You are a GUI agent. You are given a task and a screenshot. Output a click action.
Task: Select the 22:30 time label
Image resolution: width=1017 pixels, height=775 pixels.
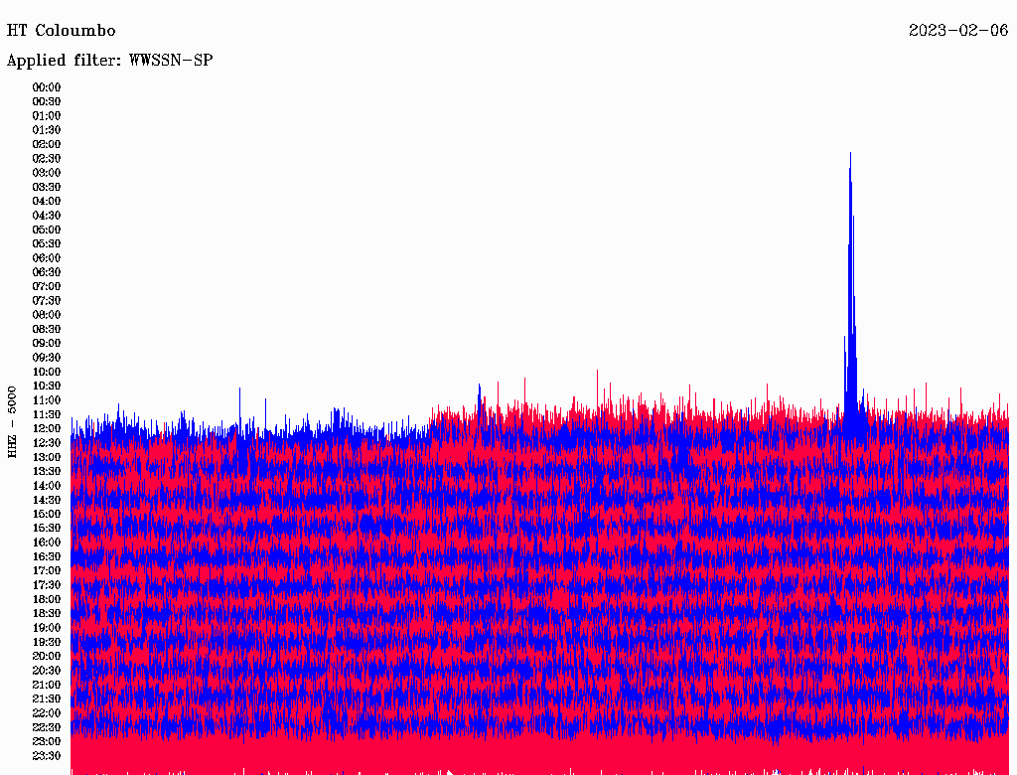coord(47,727)
